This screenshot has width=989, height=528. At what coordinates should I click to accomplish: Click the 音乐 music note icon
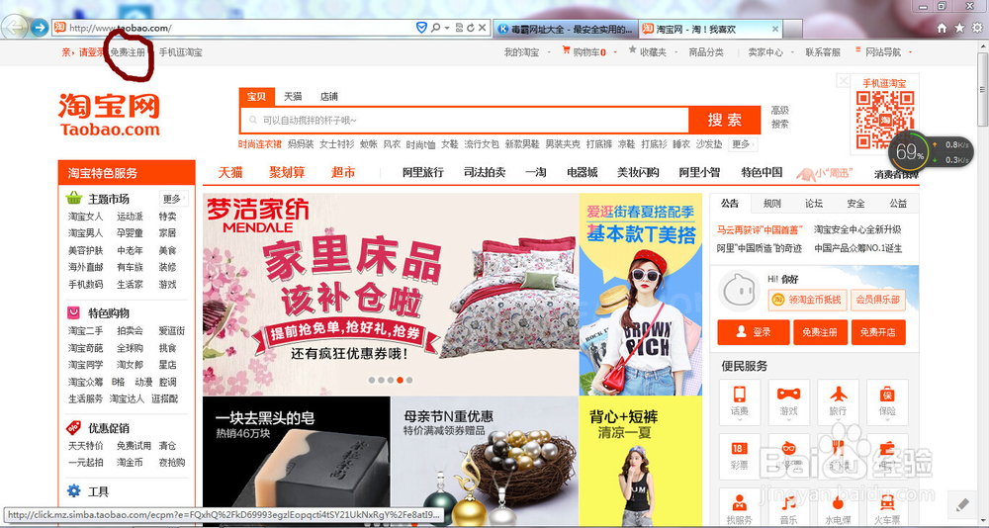coord(788,502)
